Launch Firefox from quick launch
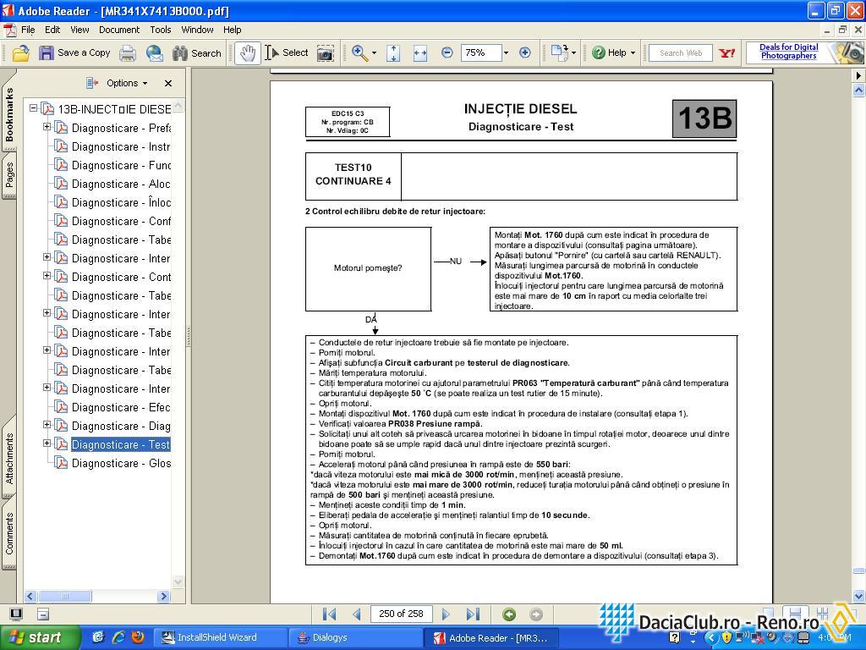Image resolution: width=866 pixels, height=650 pixels. coord(138,637)
